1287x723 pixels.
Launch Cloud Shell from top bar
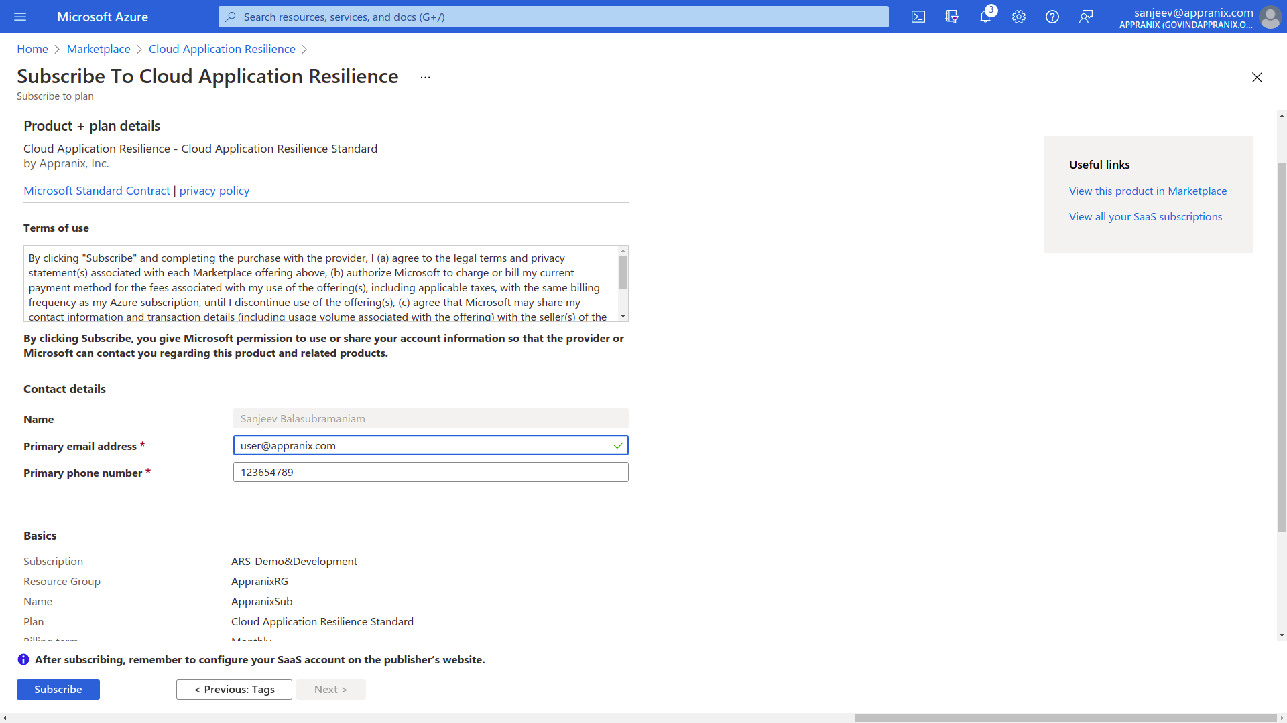(x=918, y=17)
